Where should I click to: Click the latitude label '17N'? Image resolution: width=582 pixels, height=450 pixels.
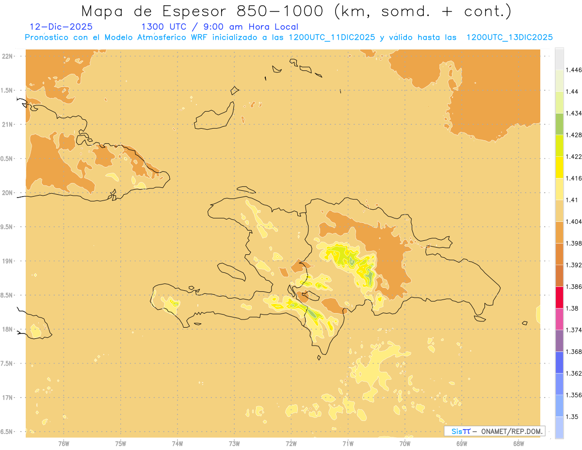[x=8, y=397]
